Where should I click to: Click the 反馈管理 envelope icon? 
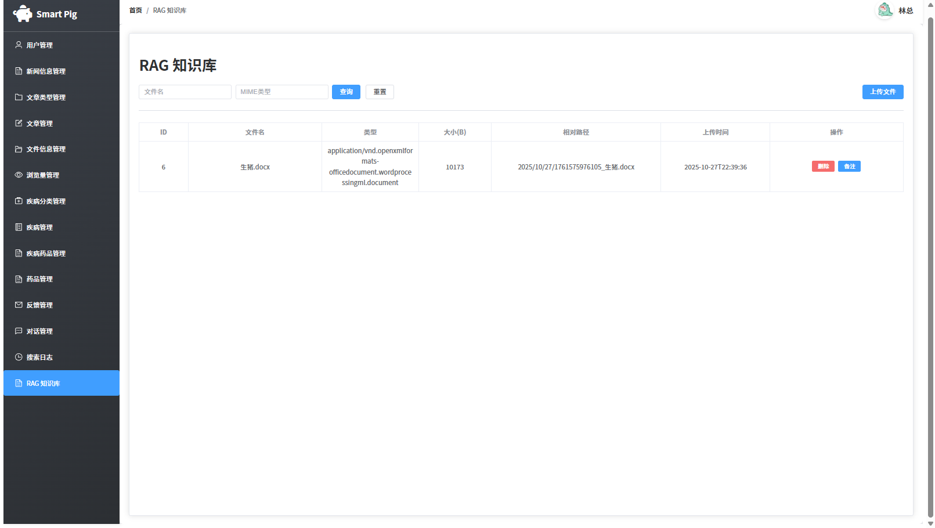19,305
